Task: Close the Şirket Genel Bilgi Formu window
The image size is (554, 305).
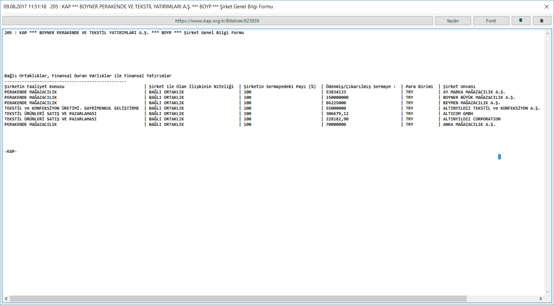Action: coord(546,7)
